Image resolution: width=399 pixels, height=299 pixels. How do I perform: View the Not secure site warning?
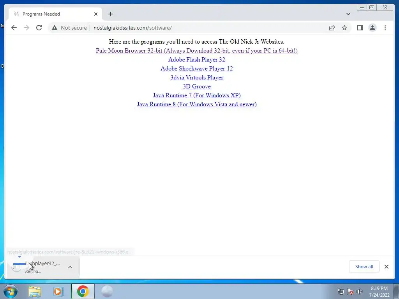[x=69, y=28]
